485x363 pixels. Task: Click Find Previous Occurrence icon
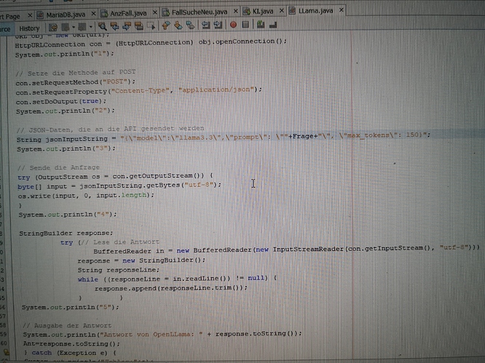pos(115,27)
